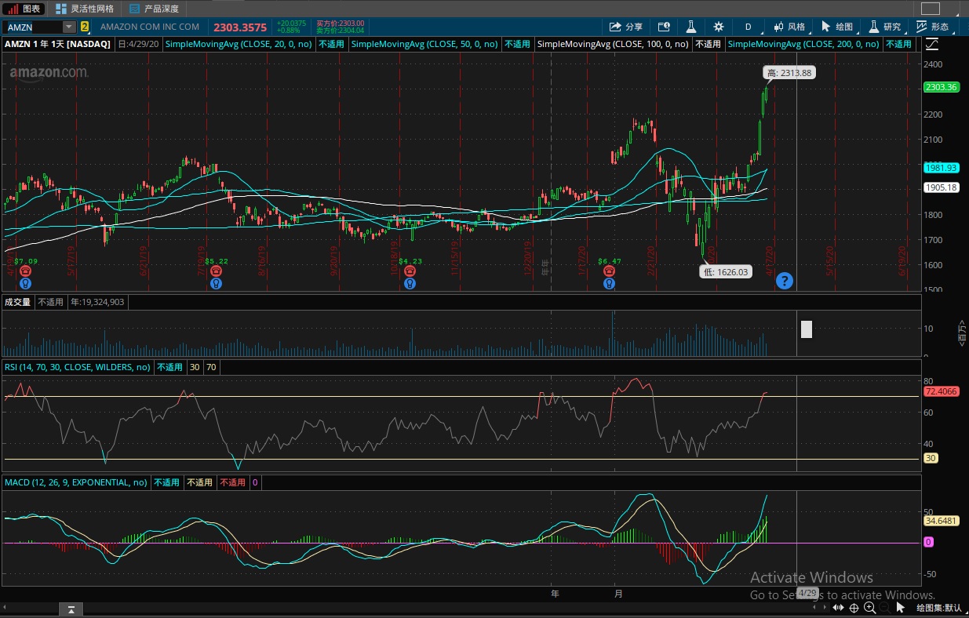Click the cyan 1981.93 price axis tag

click(941, 168)
